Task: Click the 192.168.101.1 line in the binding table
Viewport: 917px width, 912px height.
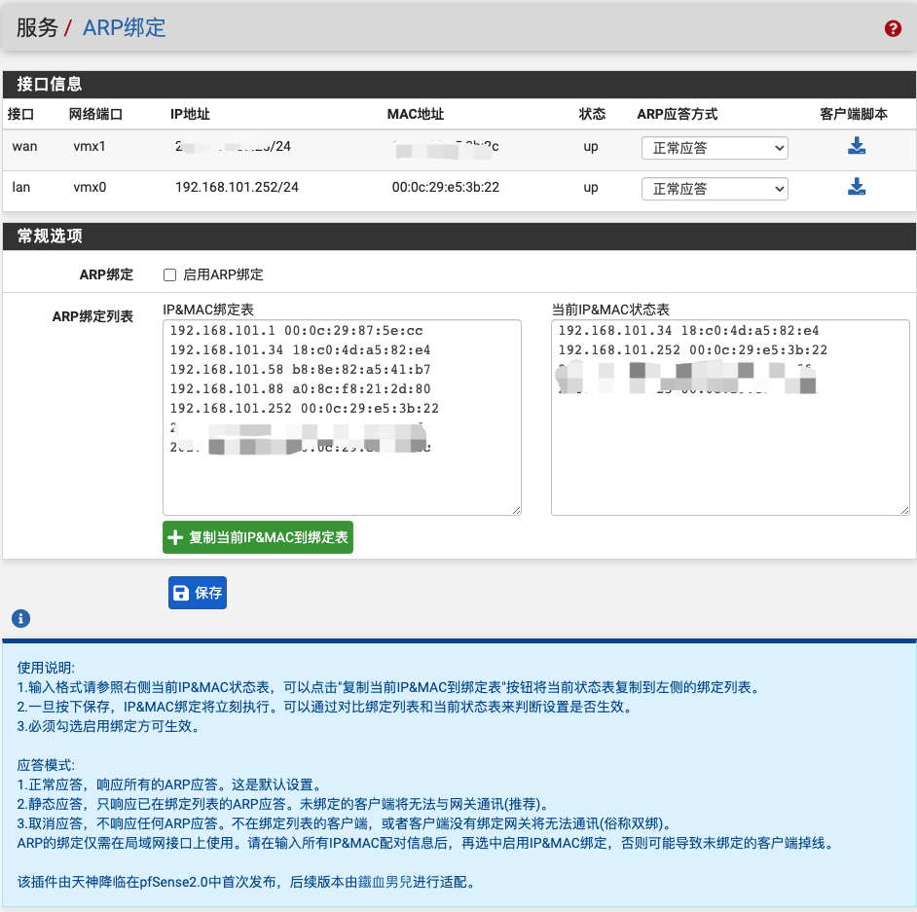Action: tap(296, 331)
